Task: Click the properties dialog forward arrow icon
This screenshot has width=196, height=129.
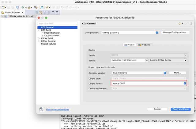Action: tap(186, 23)
